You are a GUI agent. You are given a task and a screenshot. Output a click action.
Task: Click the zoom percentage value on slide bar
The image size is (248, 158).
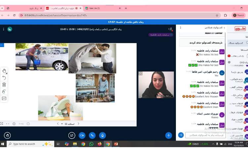(x=21, y=124)
